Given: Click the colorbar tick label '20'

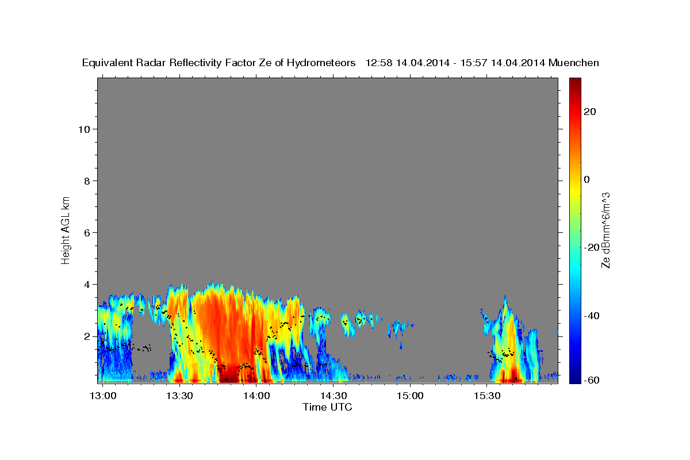Looking at the screenshot, I should (589, 112).
